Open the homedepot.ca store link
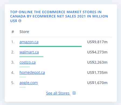The height and width of the screenshot is (105, 121). coord(32,73)
